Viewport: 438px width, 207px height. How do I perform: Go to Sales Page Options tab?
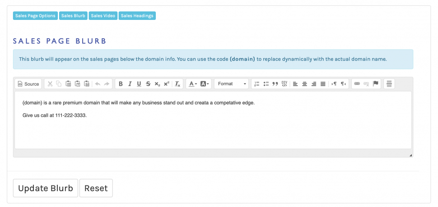coord(35,16)
